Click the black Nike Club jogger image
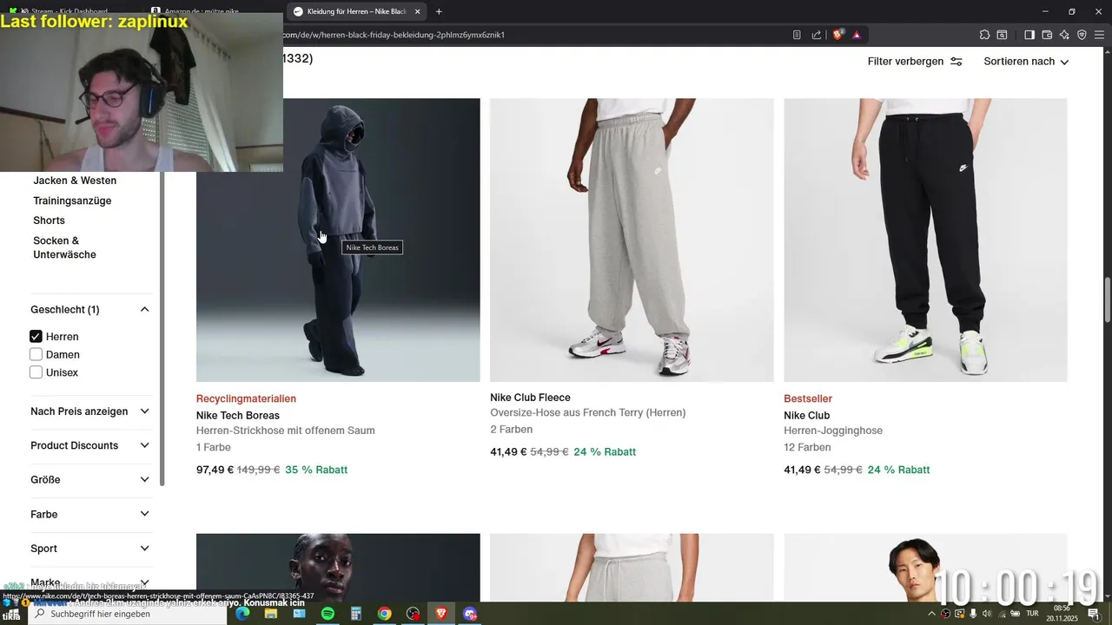 pyautogui.click(x=925, y=240)
